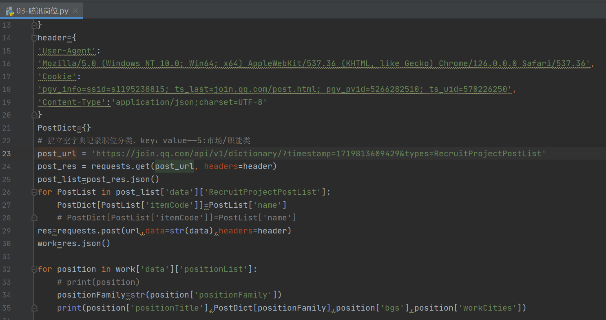Click headers=header argument on line 24
Image resolution: width=606 pixels, height=320 pixels.
coord(238,167)
